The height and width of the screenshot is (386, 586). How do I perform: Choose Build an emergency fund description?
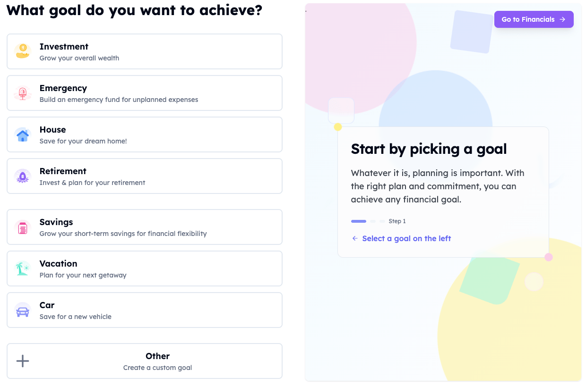[x=119, y=100]
